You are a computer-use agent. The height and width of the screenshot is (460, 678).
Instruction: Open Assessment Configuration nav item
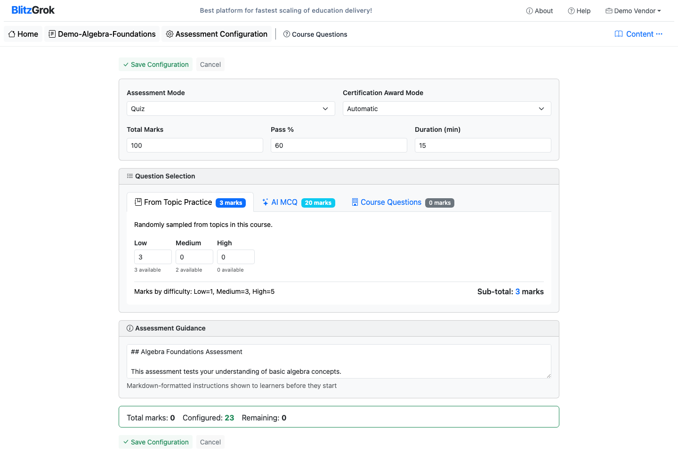tap(217, 34)
